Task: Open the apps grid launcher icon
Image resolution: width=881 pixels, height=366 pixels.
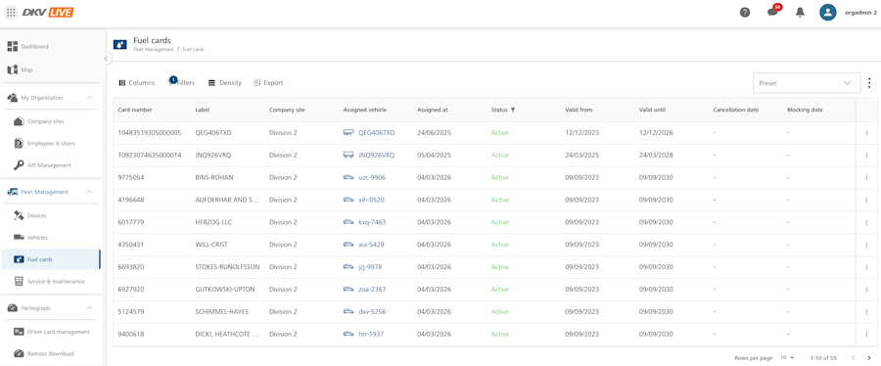Action: [x=11, y=12]
